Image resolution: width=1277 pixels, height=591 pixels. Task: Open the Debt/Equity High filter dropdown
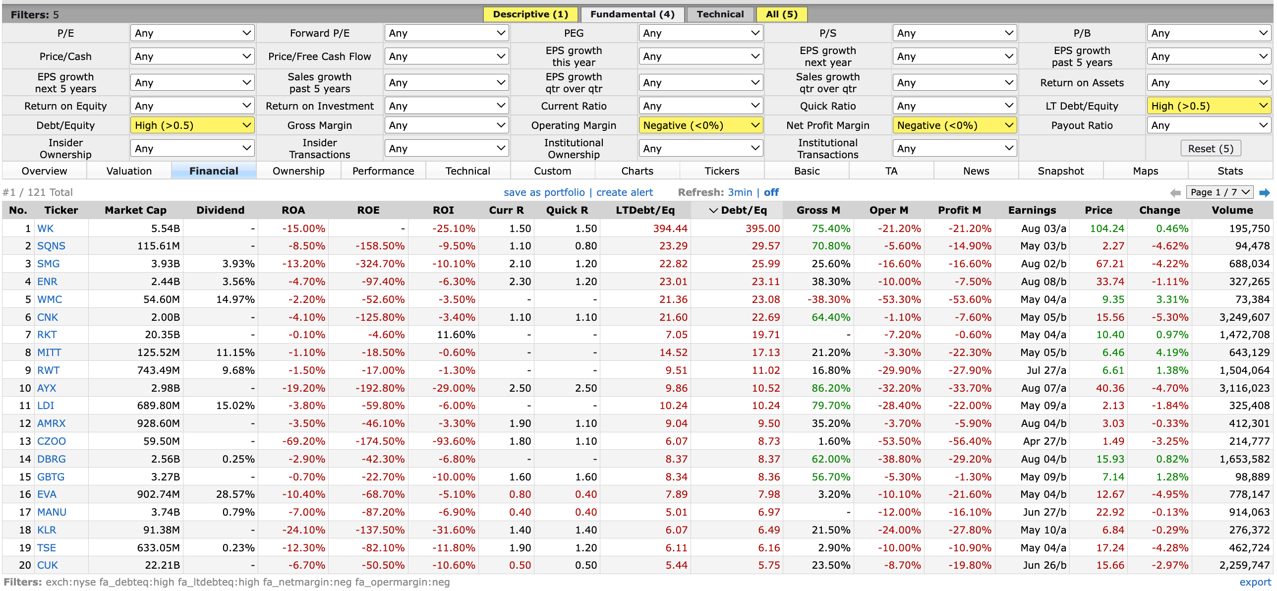(x=192, y=125)
